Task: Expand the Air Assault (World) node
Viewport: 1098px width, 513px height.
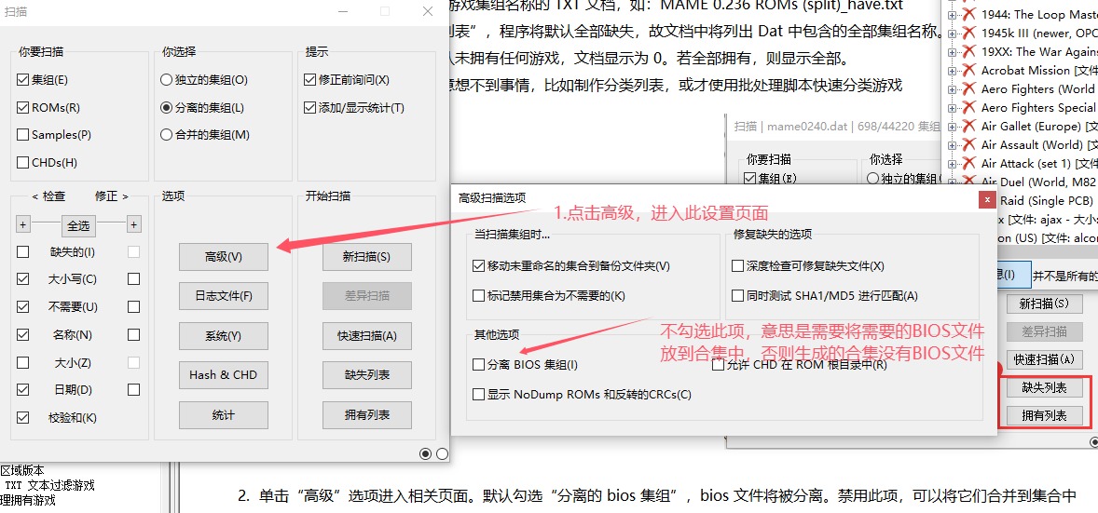Action: coord(952,145)
